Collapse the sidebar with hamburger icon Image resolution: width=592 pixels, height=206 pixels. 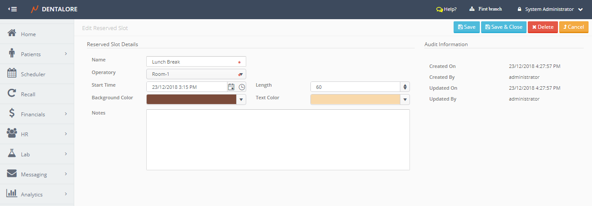[x=13, y=9]
